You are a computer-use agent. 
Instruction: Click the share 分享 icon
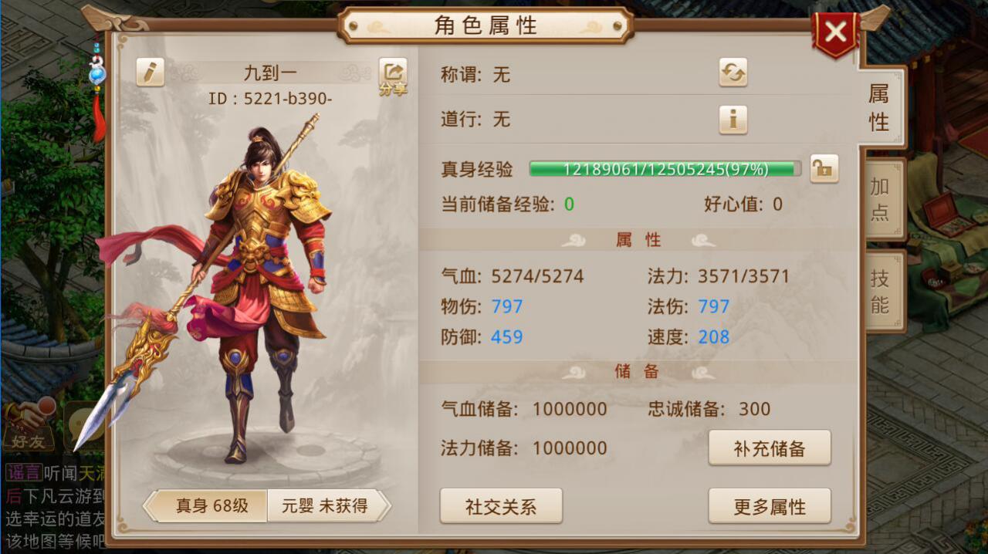click(x=393, y=76)
